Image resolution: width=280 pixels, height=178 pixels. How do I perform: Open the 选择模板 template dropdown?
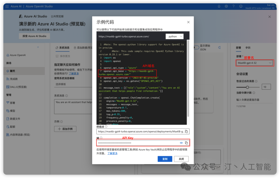[73, 84]
